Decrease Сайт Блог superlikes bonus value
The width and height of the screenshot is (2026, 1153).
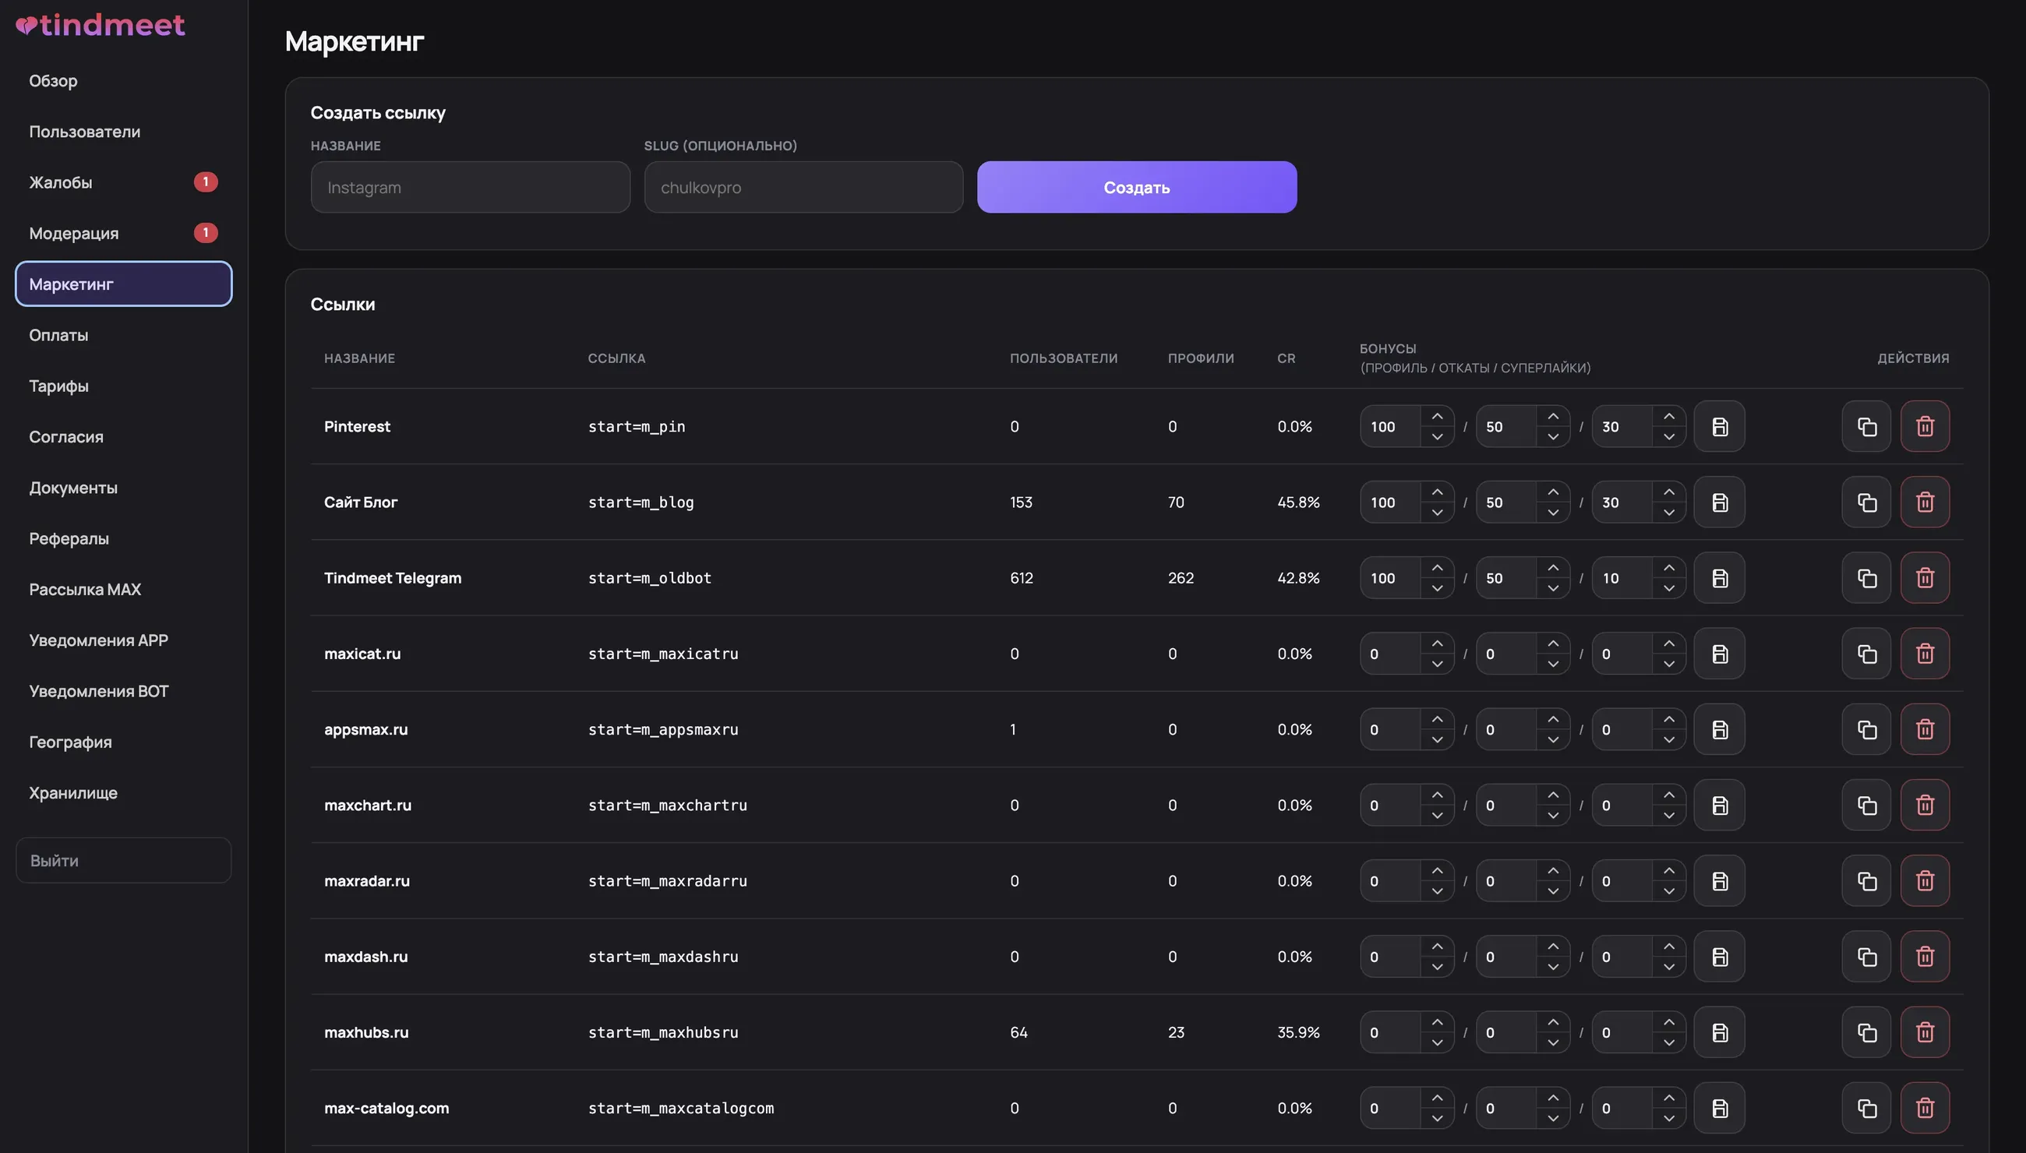coord(1669,513)
